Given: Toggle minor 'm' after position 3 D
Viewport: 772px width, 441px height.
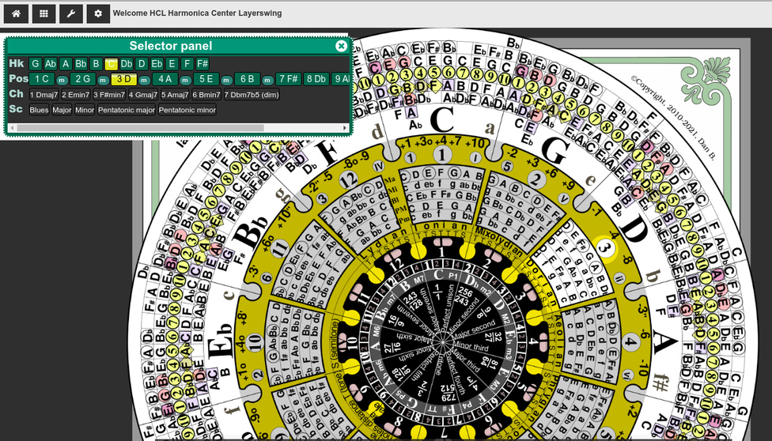Looking at the screenshot, I should pyautogui.click(x=144, y=80).
